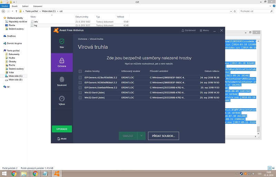276x177 pixels.
Task: Go back in Explorer navigation
Action: [x=3, y=11]
